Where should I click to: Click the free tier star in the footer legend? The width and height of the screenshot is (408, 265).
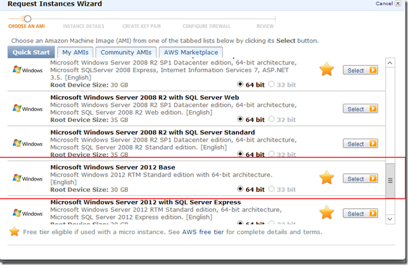click(15, 231)
